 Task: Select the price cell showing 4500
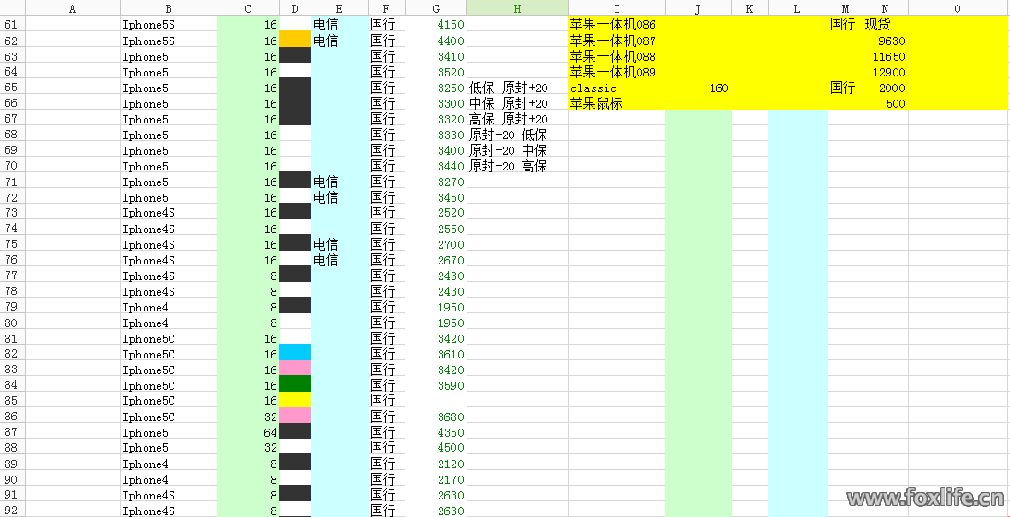pos(436,449)
